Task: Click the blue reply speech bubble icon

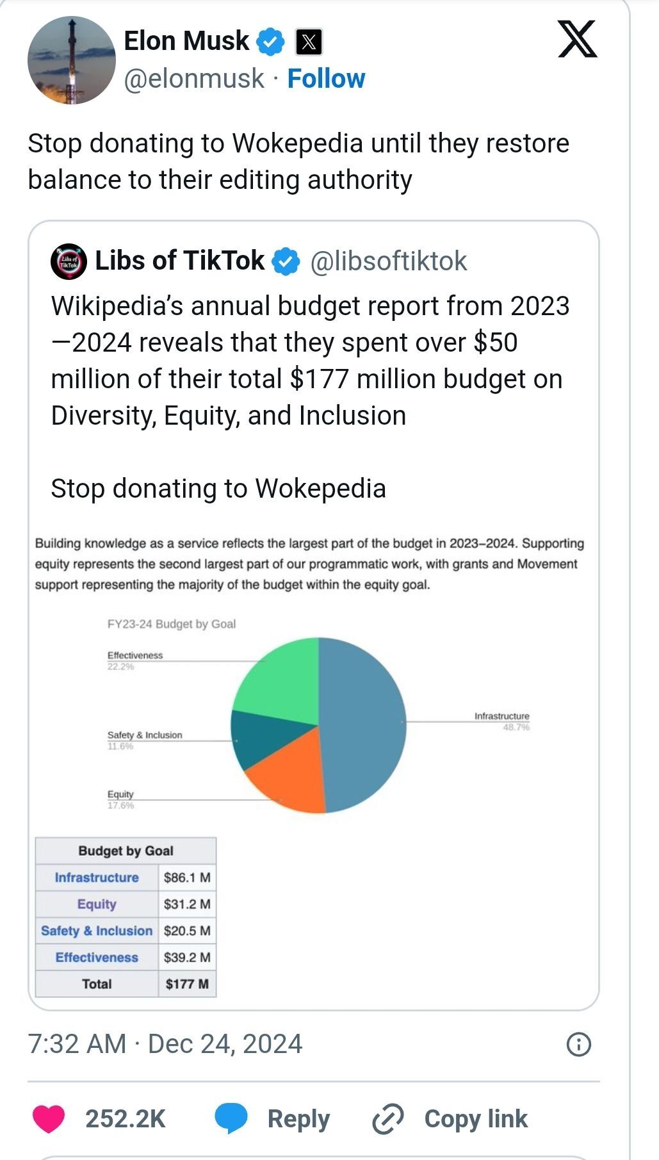Action: tap(231, 1119)
